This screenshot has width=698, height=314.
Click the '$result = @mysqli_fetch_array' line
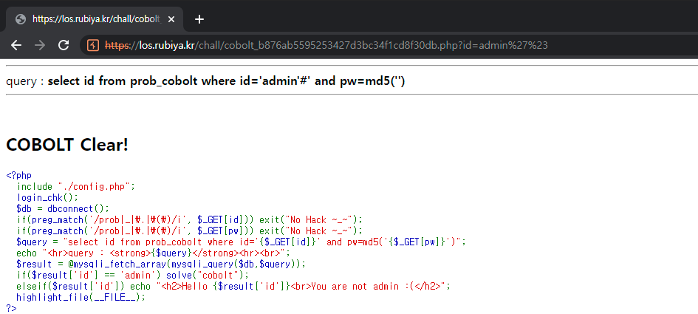click(x=161, y=264)
